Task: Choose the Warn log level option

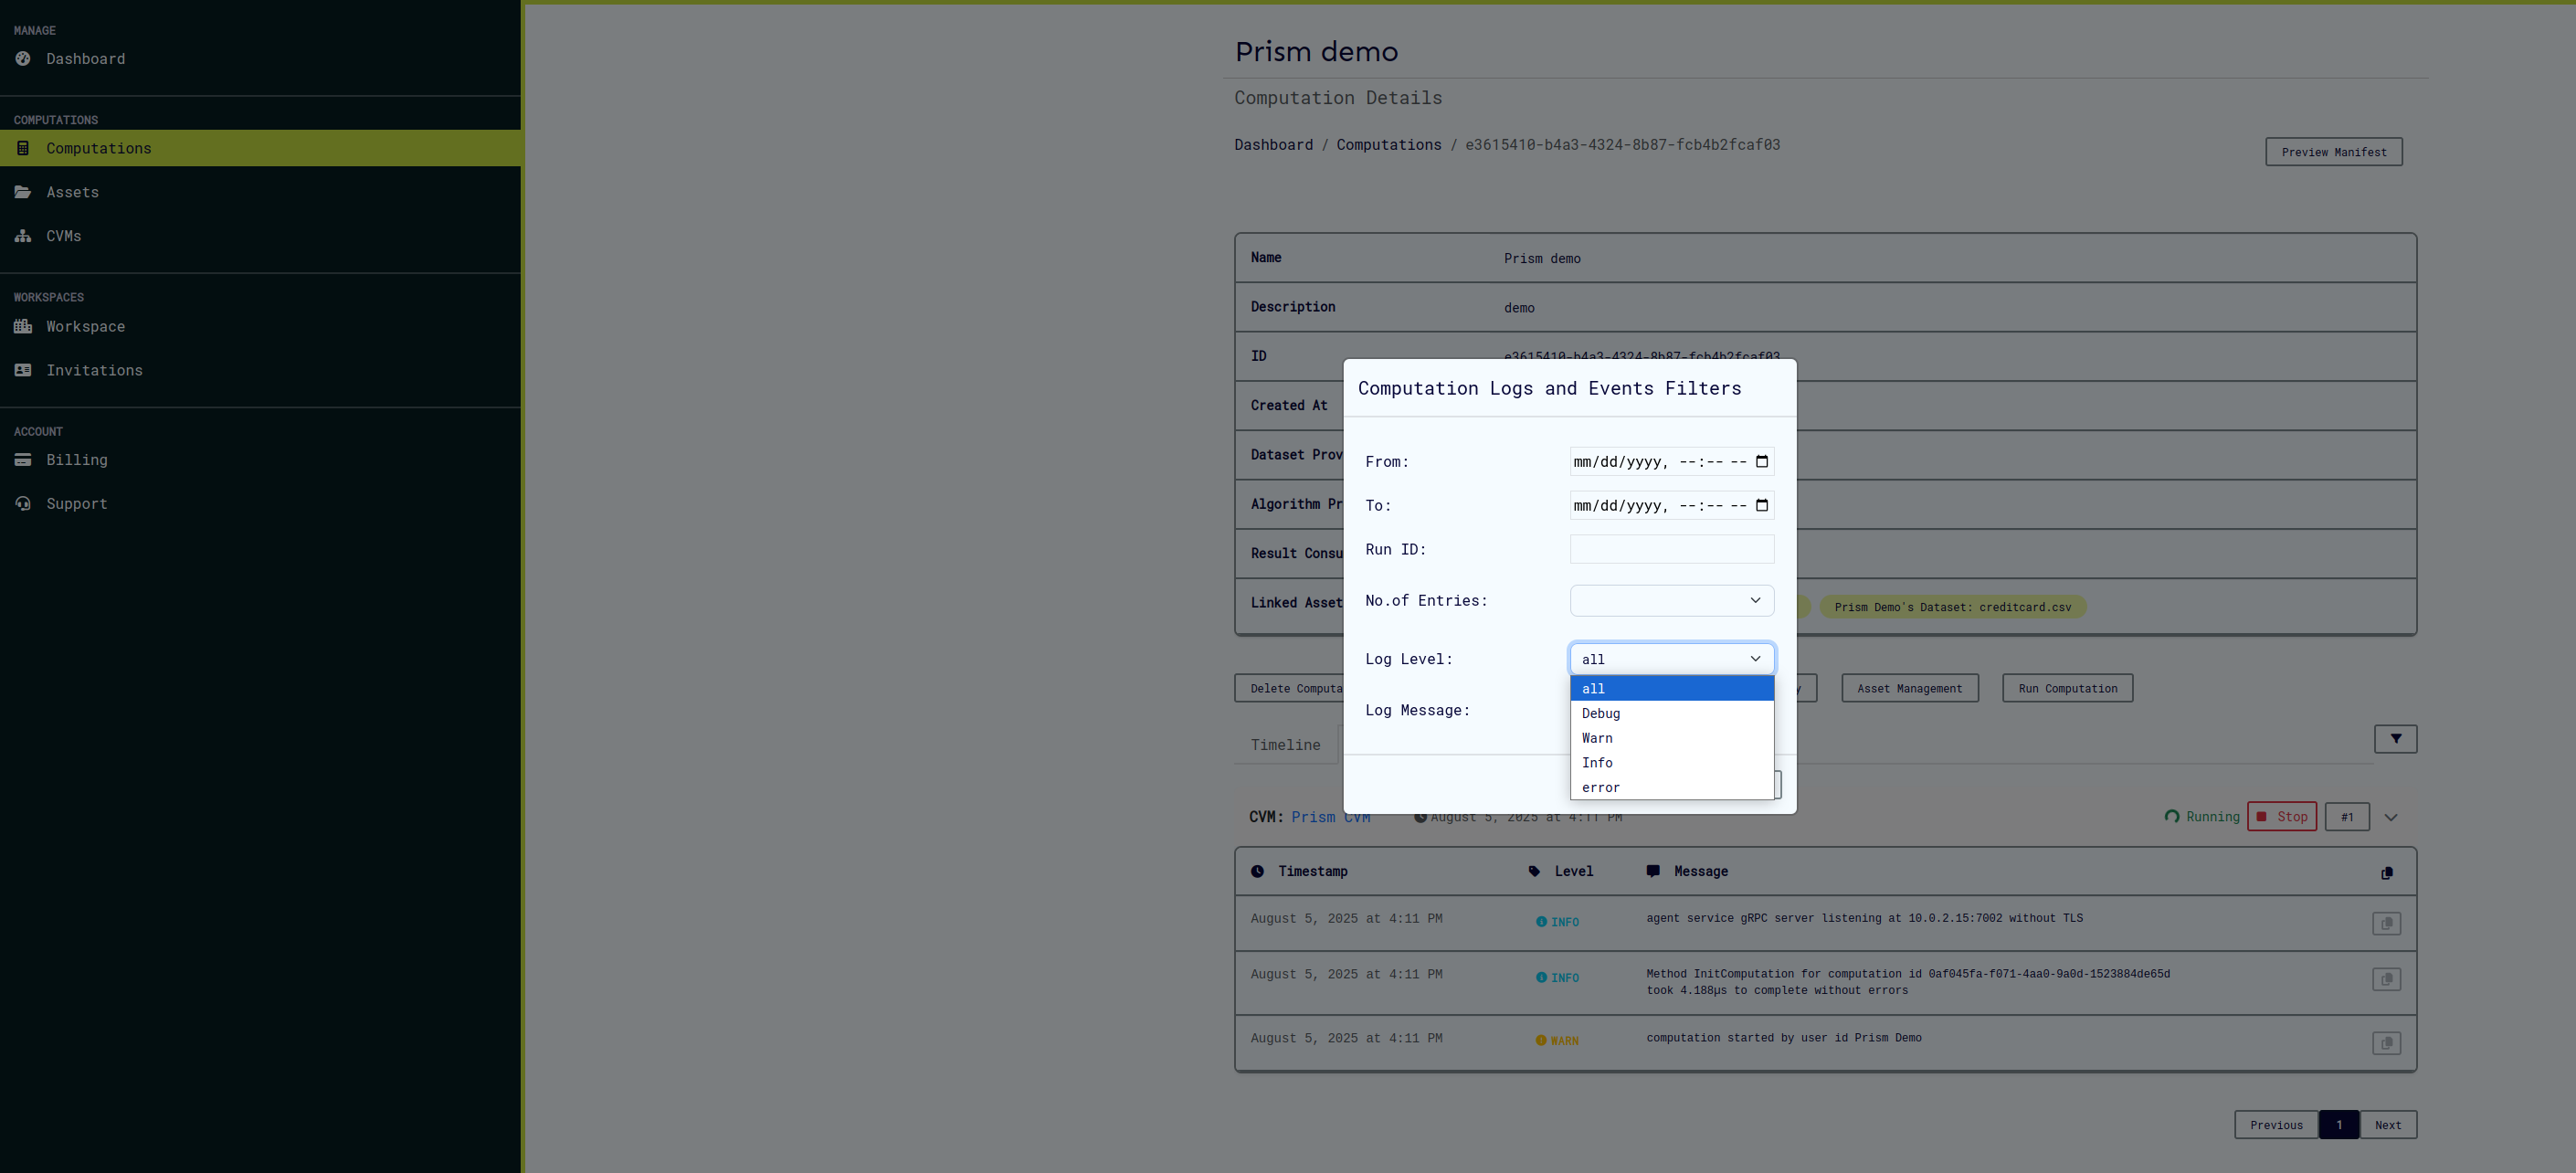Action: pyautogui.click(x=1671, y=738)
